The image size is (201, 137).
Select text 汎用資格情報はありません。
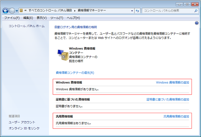73,123
